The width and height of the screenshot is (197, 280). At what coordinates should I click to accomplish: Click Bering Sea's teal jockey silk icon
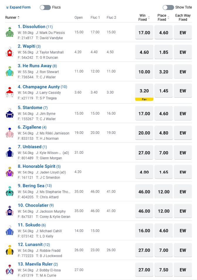[x=10, y=191]
